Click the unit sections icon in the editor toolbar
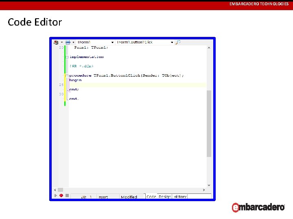This screenshot has width=293, height=219. 56,43
